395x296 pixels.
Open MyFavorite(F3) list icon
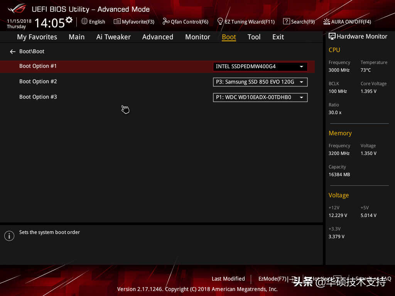coord(117,22)
